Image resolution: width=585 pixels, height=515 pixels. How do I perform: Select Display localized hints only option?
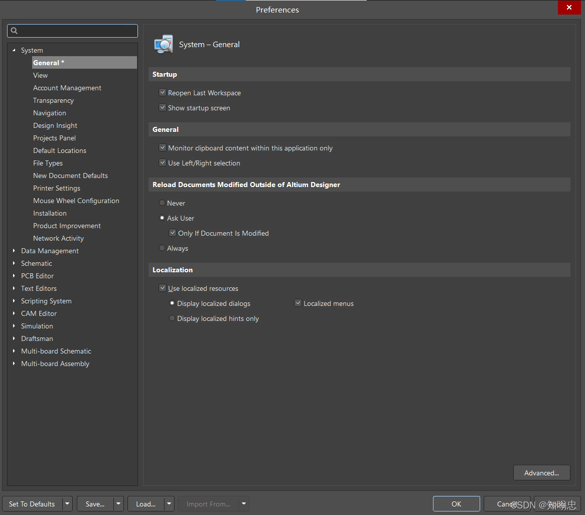(x=172, y=318)
